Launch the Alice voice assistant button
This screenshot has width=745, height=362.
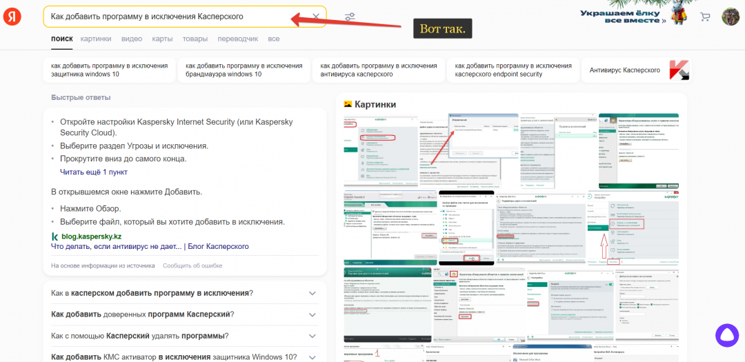tap(728, 335)
